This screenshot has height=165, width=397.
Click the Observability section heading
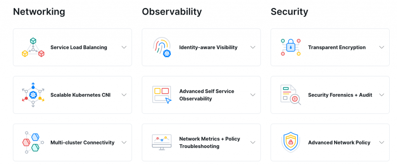[172, 12]
